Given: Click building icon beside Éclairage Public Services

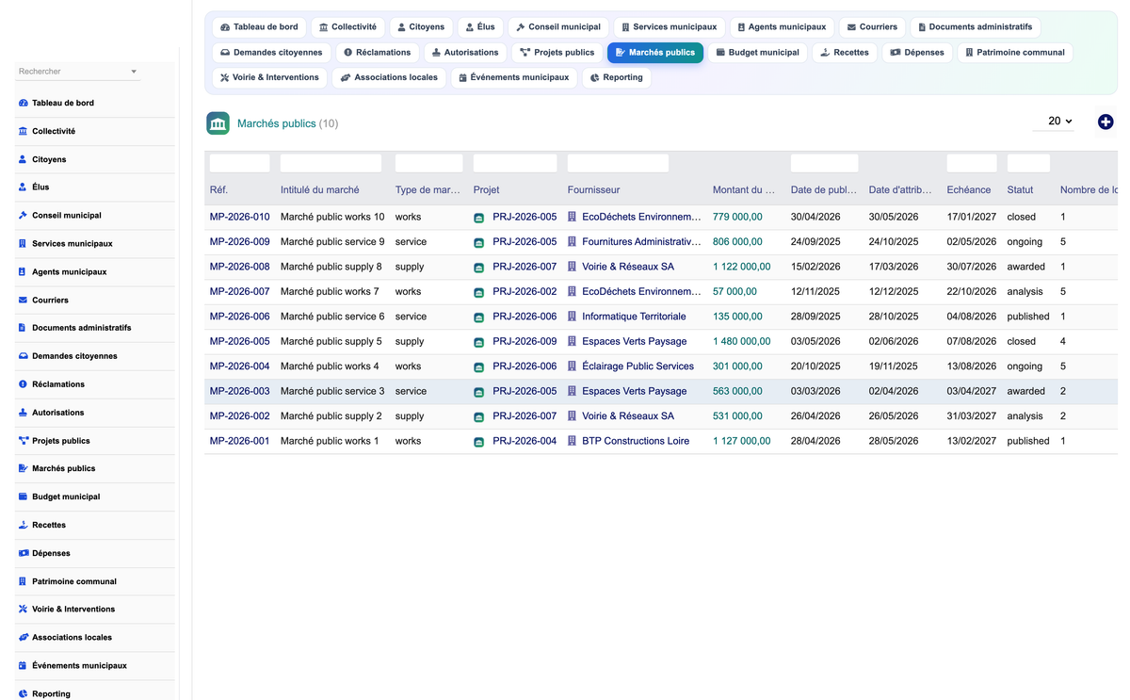Looking at the screenshot, I should [x=572, y=366].
